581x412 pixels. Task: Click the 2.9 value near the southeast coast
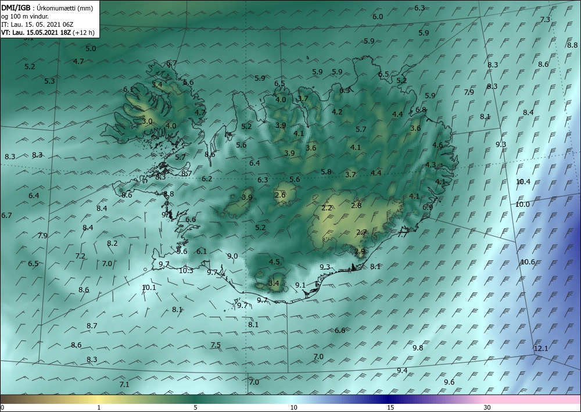click(360, 251)
